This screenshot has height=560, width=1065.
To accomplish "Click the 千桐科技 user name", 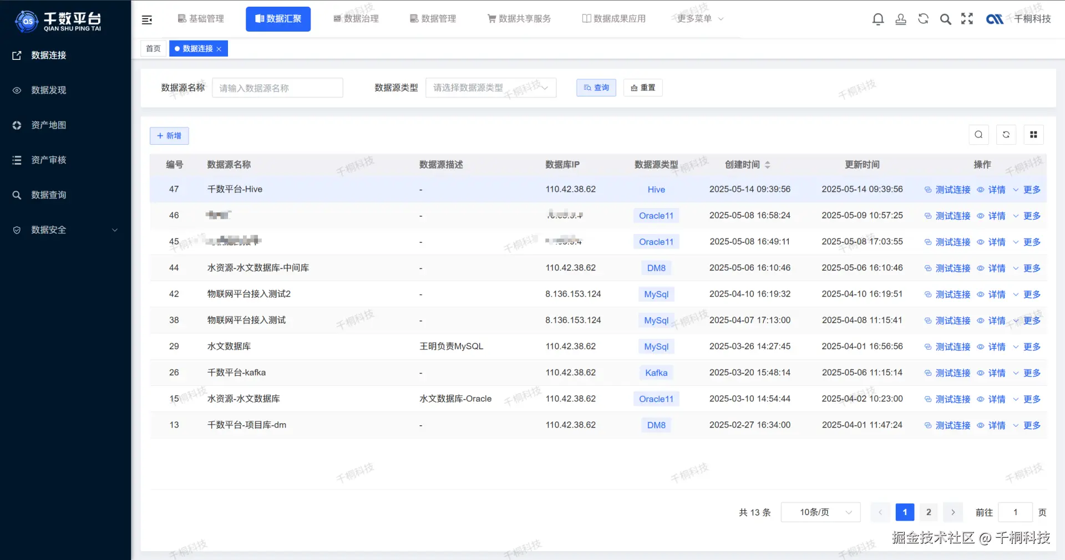I will coord(1032,19).
